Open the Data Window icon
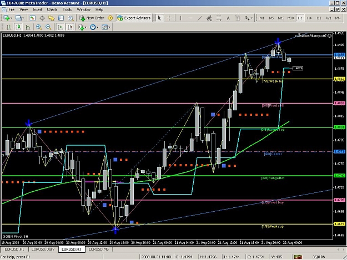The image size is (347, 260). [x=42, y=18]
